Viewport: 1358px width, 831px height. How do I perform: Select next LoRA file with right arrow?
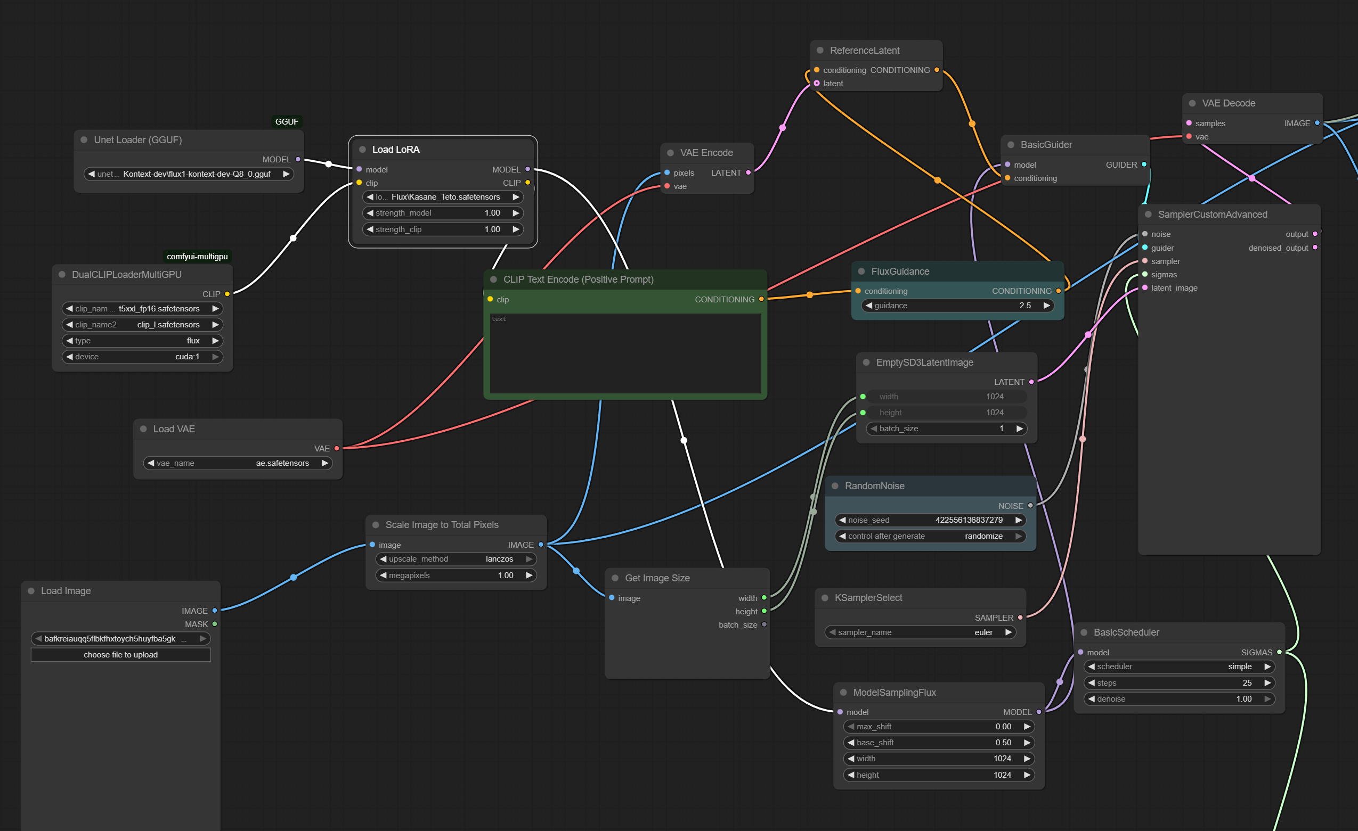click(x=516, y=196)
